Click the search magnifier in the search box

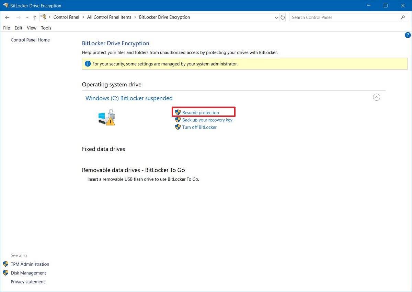pyautogui.click(x=403, y=17)
